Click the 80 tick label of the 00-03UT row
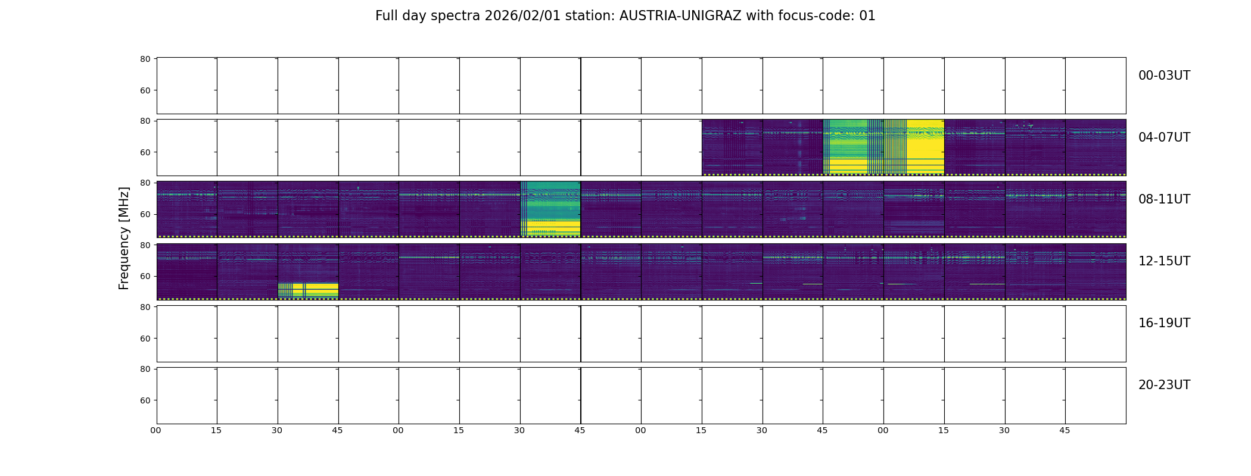The height and width of the screenshot is (476, 1251). point(145,59)
